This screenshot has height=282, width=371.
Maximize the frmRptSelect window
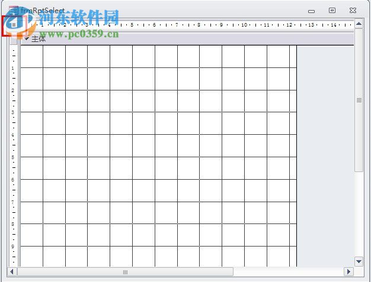point(332,11)
